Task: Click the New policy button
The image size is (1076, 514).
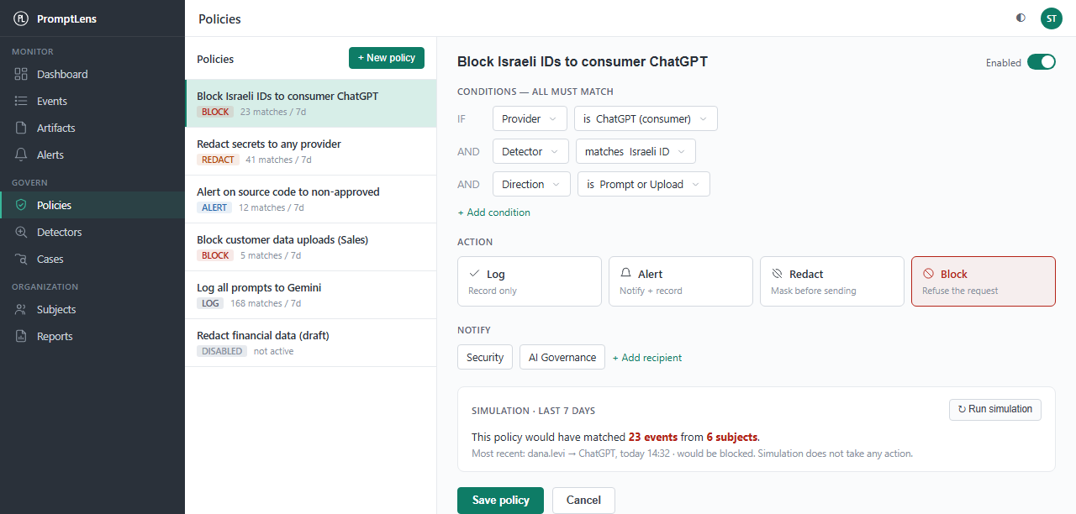Action: tap(387, 58)
